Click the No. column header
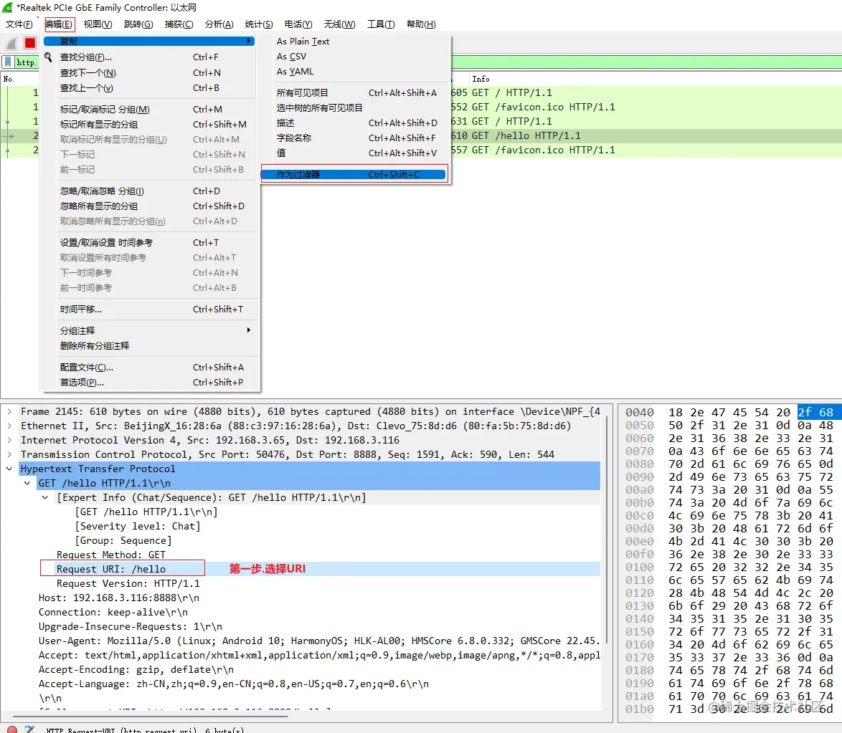 pos(9,79)
